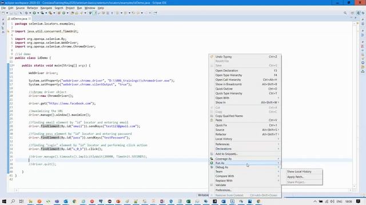Click the New Java Package icon
This screenshot has height=205, width=366.
coord(59,13)
